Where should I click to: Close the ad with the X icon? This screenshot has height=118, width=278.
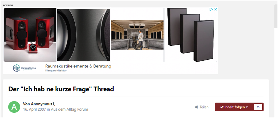point(216,9)
